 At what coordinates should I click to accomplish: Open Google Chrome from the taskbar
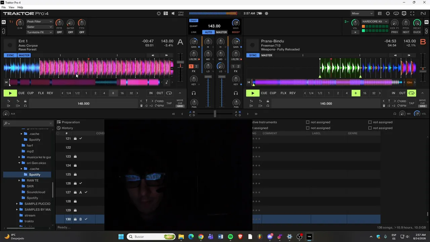201,237
